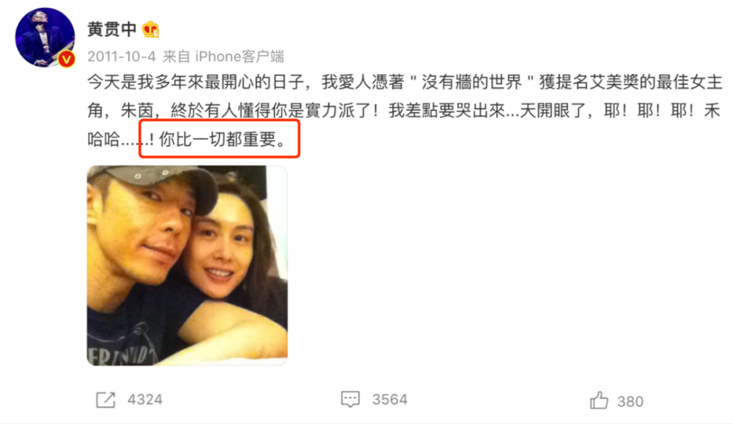Screen dimensions: 733x424
Task: Select the repost count 4324
Action: 145,400
